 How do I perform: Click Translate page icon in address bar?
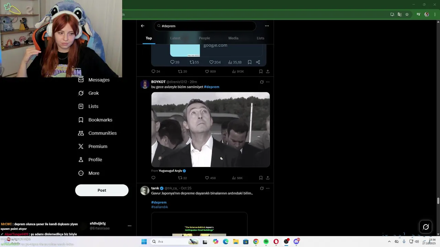tap(399, 14)
